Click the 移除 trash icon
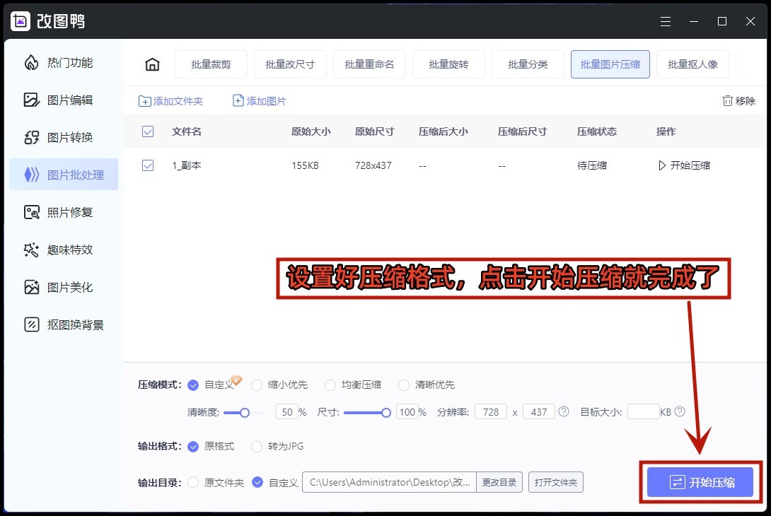The image size is (771, 516). [x=729, y=101]
